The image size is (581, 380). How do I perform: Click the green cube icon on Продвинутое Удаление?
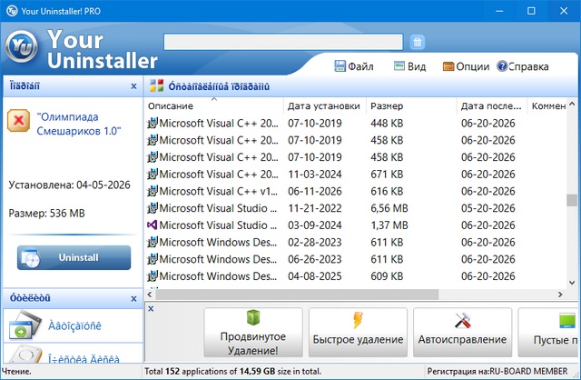253,317
